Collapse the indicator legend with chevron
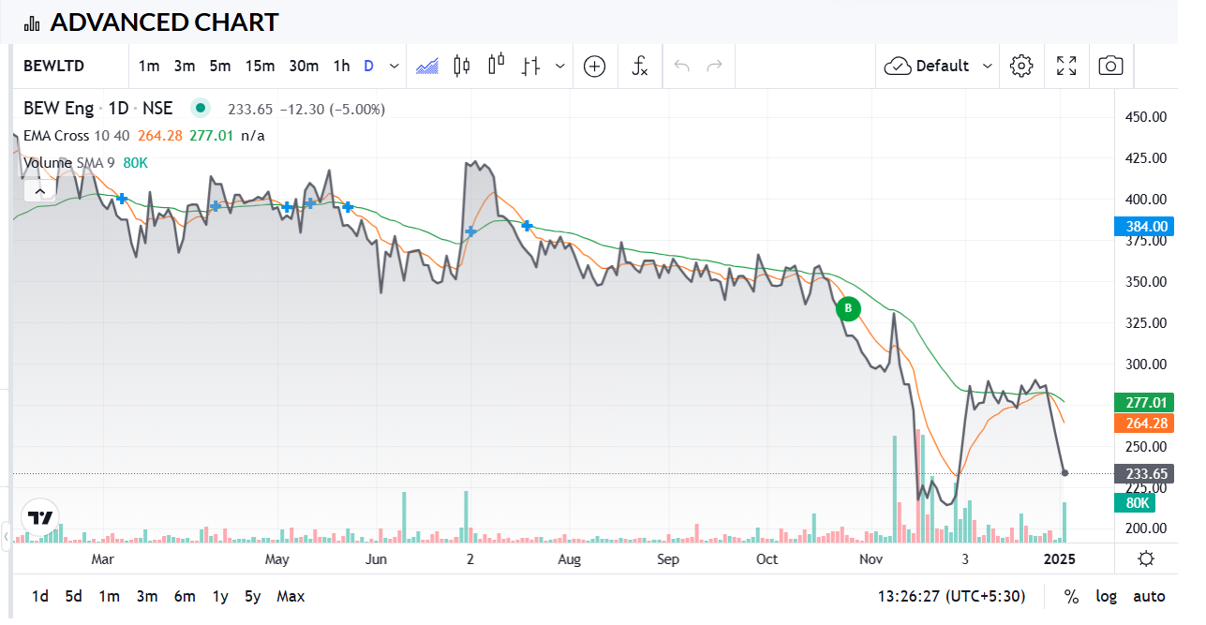Screen dimensions: 1206x625 pyautogui.click(x=39, y=191)
